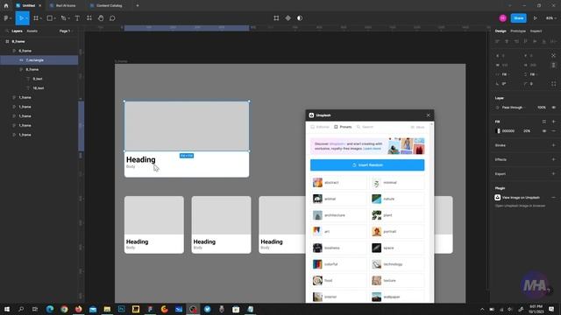This screenshot has width=561, height=315.
Task: Toggle visibility of the 000000 fill
Action: coord(544,131)
